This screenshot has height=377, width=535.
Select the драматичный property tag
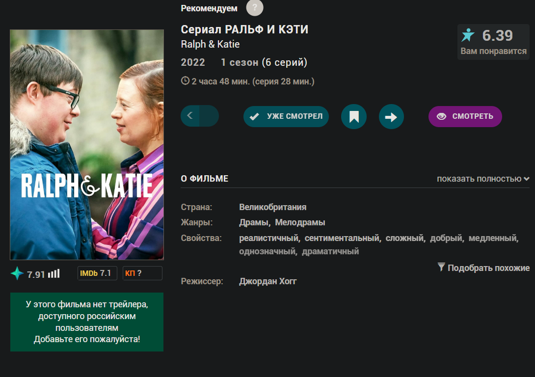pos(330,251)
